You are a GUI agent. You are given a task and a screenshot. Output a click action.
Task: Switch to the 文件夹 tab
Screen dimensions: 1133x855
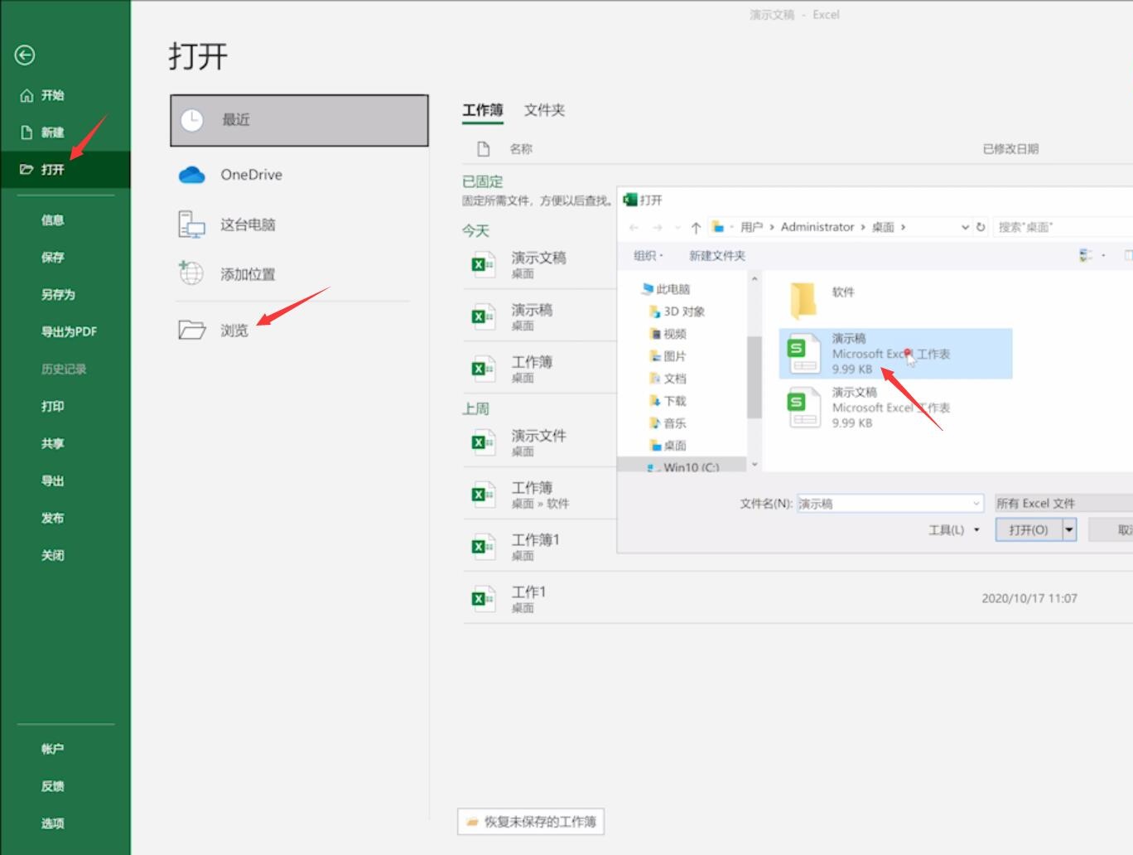click(x=544, y=110)
